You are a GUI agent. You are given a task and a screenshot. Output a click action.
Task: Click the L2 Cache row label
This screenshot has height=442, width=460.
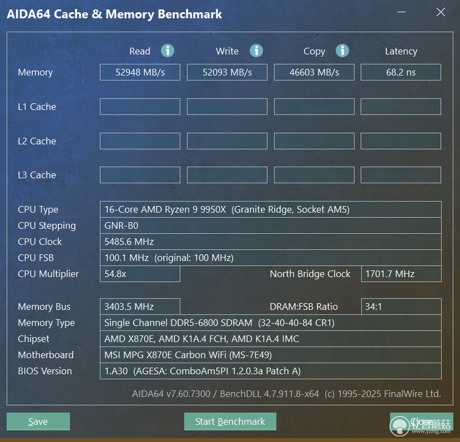coord(37,141)
